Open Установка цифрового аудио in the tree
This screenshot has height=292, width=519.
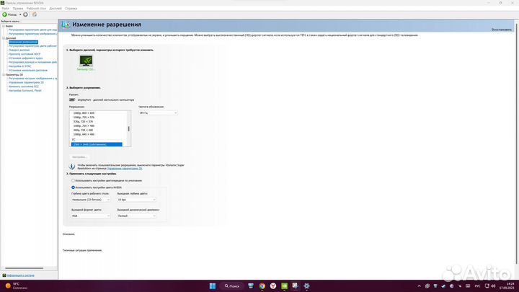(25, 58)
